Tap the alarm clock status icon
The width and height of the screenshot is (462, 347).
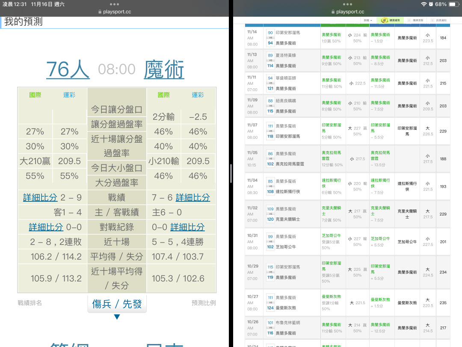pyautogui.click(x=431, y=4)
